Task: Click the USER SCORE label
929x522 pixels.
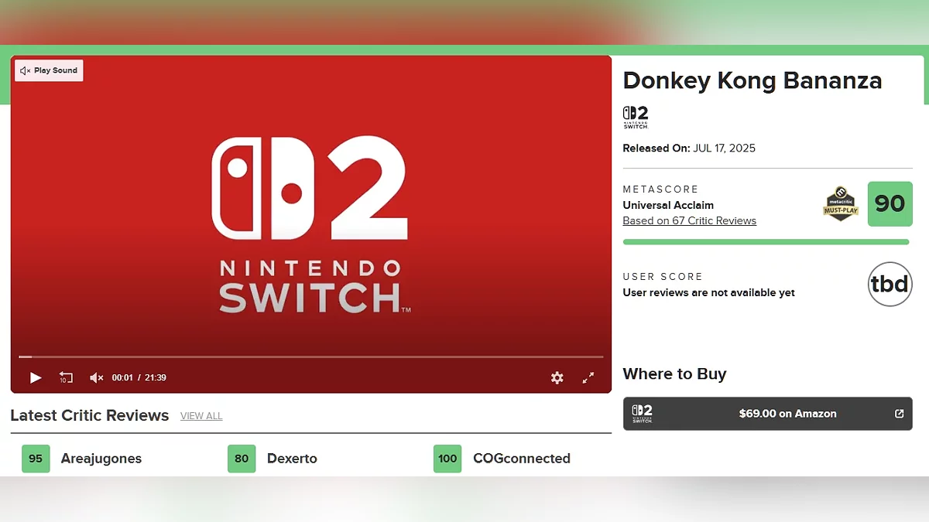Action: click(x=663, y=277)
